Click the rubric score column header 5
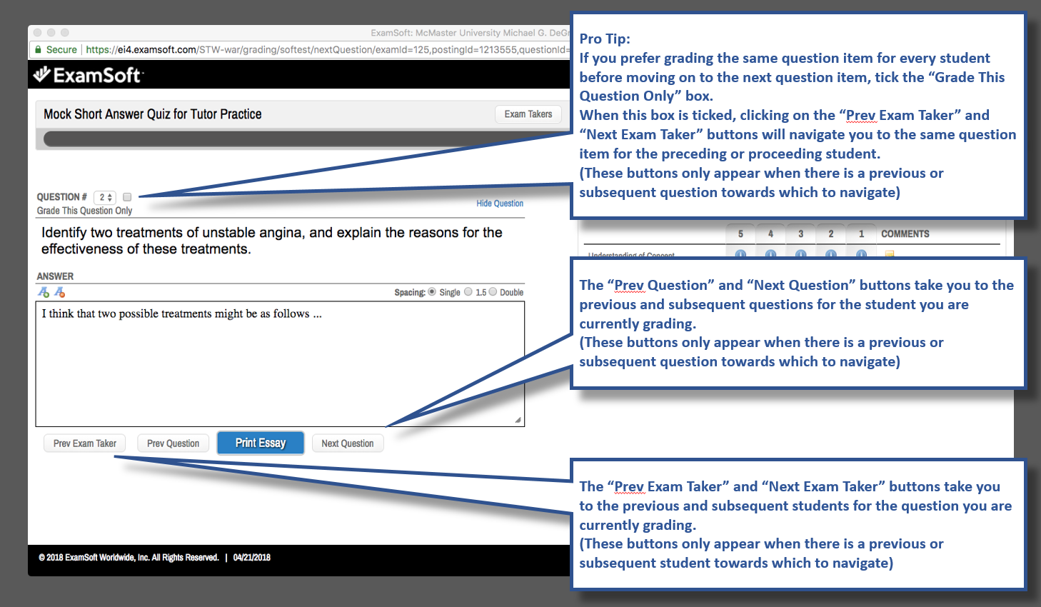 tap(740, 234)
